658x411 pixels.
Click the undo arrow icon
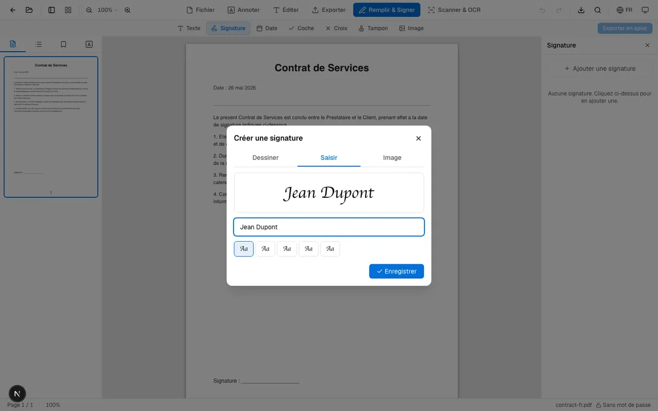(543, 10)
